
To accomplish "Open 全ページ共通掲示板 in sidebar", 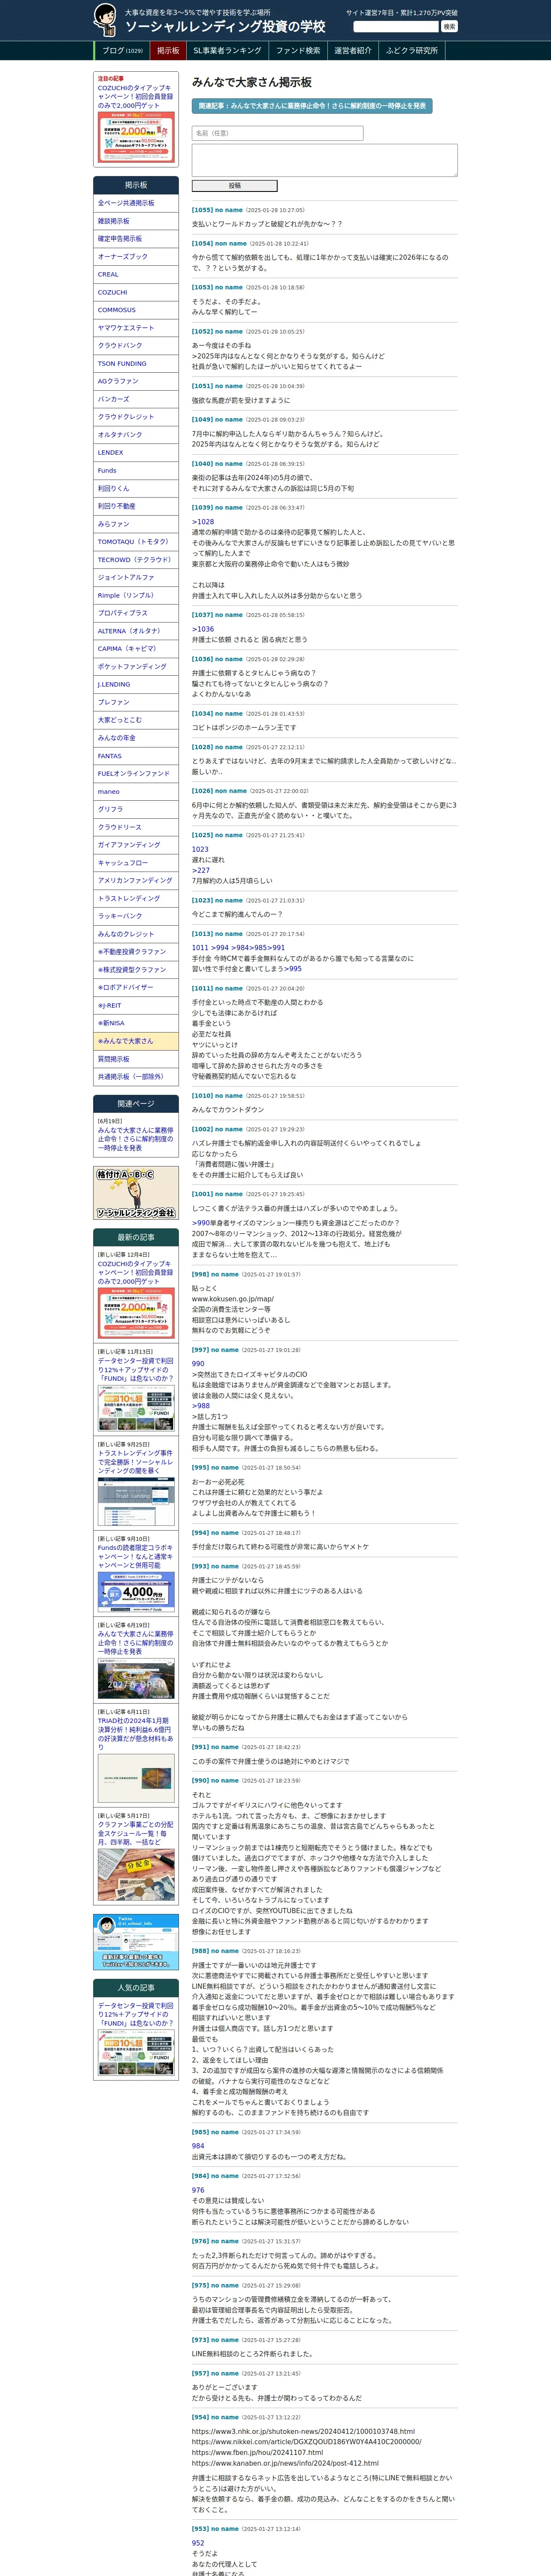I will [136, 203].
